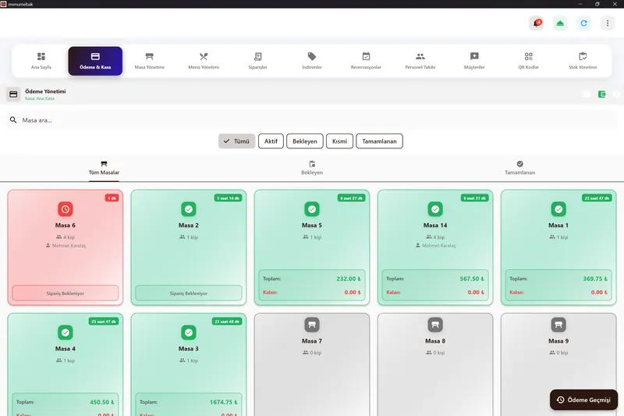Click Kasa: Ana Kasa label

pos(40,98)
